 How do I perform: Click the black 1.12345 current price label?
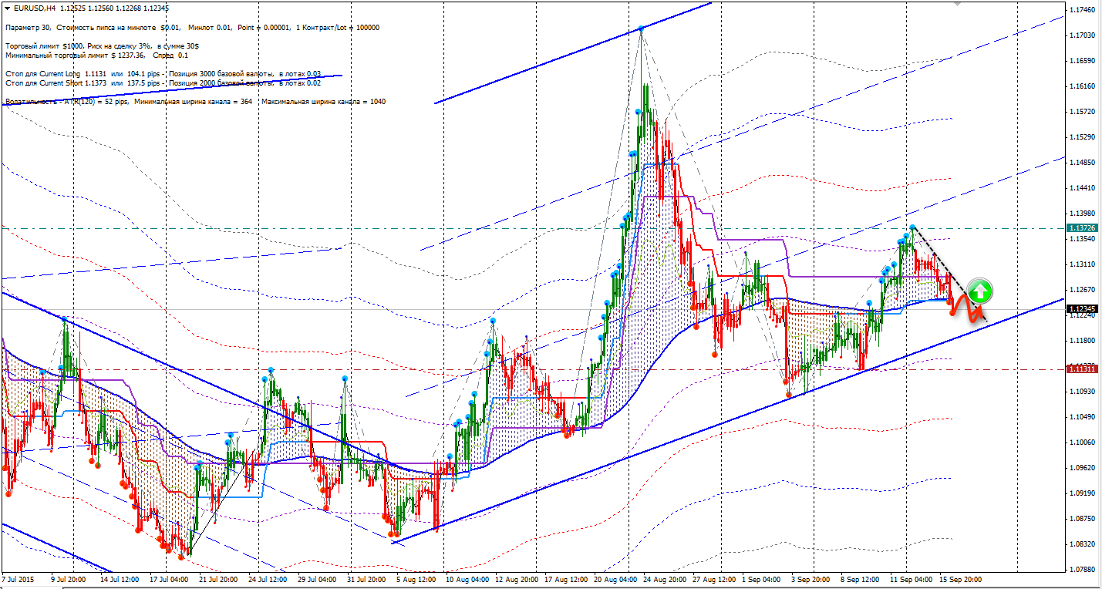pos(1080,309)
